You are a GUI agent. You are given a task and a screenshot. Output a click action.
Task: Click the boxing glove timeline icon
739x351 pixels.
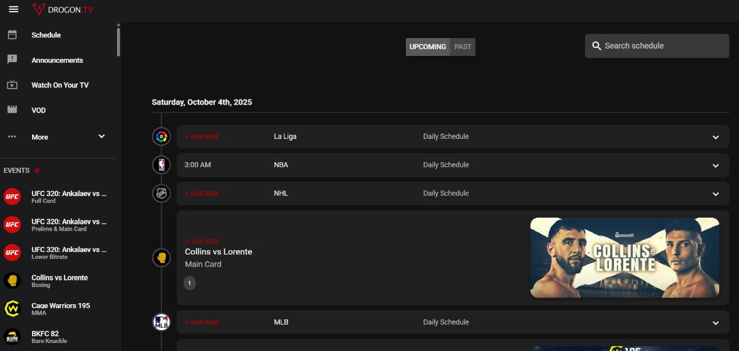161,258
